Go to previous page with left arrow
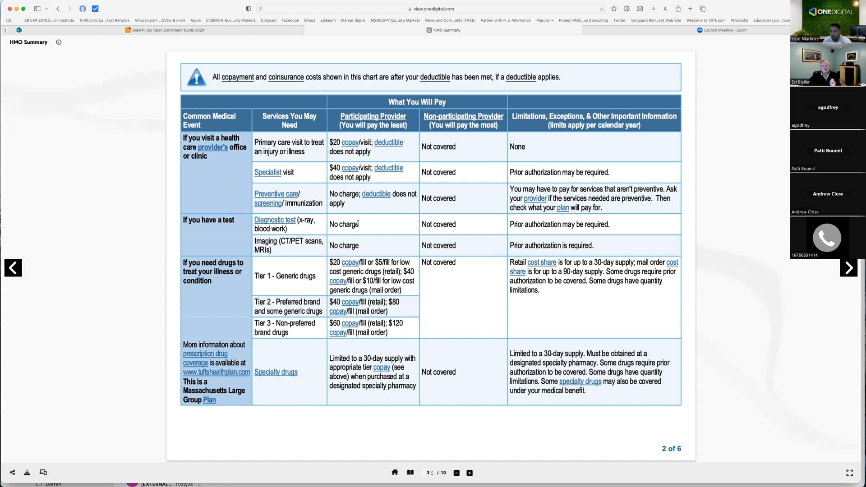Viewport: 866px width, 487px height. tap(13, 268)
